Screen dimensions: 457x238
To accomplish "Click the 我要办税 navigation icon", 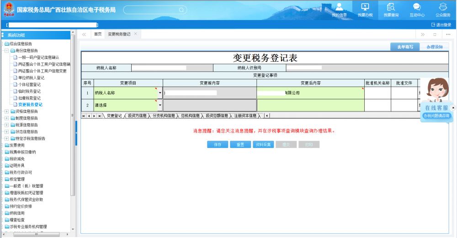I will coord(365,10).
